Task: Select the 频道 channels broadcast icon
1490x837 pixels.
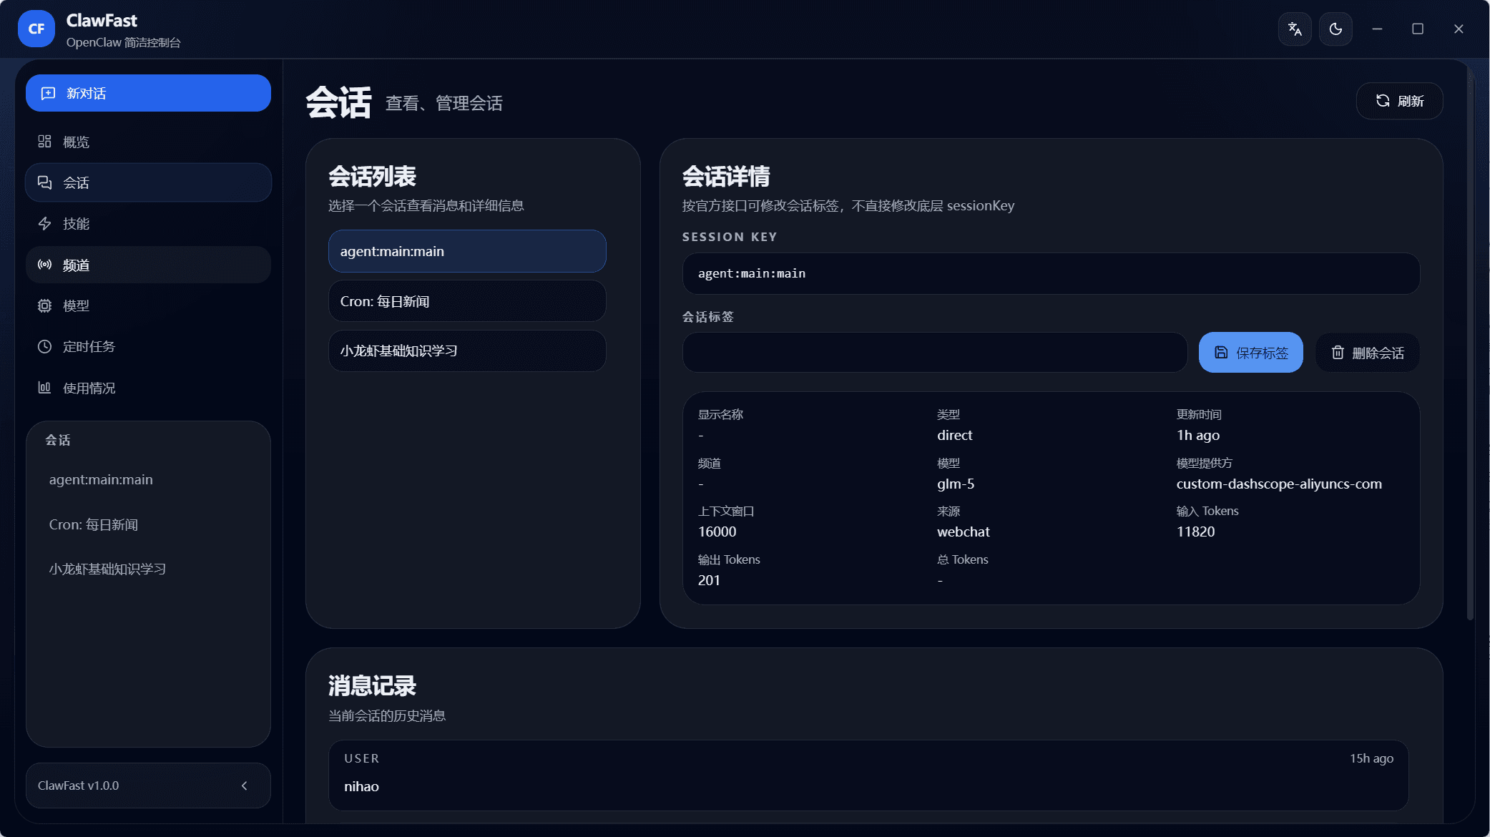Action: click(x=44, y=265)
